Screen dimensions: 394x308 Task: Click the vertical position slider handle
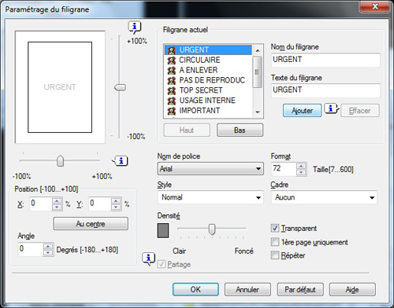[120, 87]
